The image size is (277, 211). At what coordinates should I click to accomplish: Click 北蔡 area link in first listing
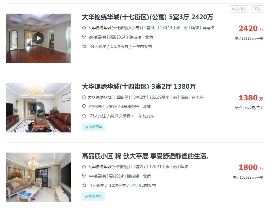tap(149, 37)
